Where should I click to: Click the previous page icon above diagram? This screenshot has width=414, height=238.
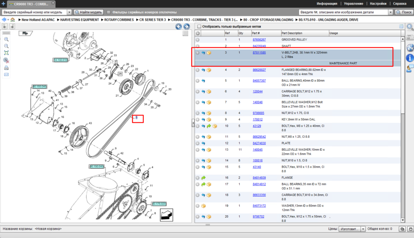pyautogui.click(x=5, y=26)
